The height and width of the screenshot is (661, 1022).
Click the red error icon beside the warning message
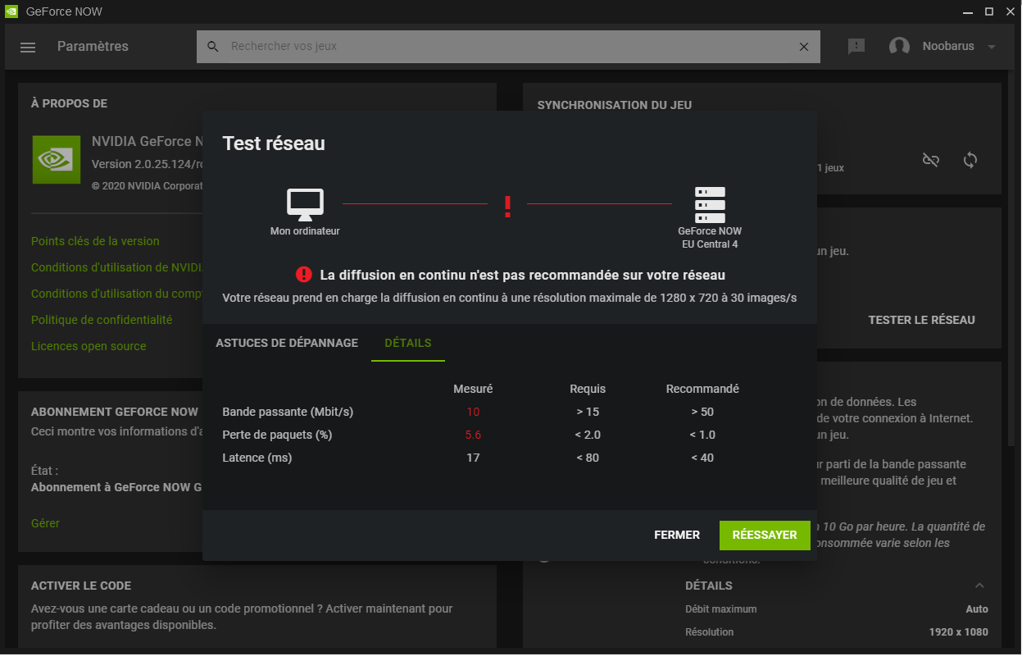304,275
